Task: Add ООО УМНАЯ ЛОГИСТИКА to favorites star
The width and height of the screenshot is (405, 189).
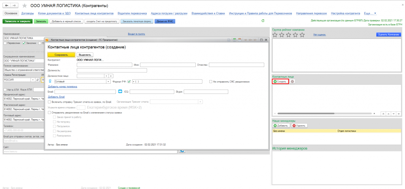Action: (x=25, y=6)
